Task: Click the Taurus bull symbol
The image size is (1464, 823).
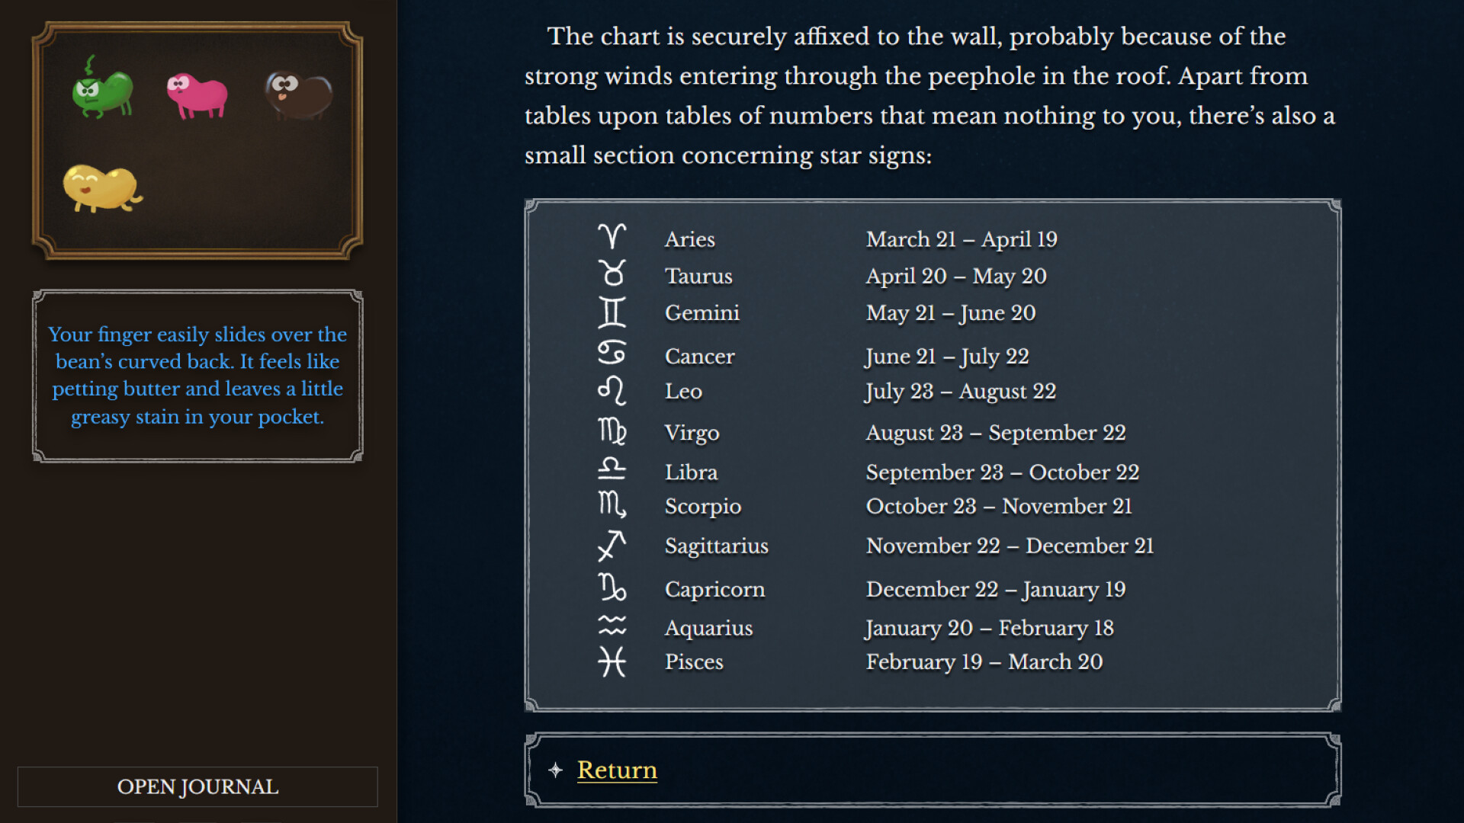Action: point(612,274)
